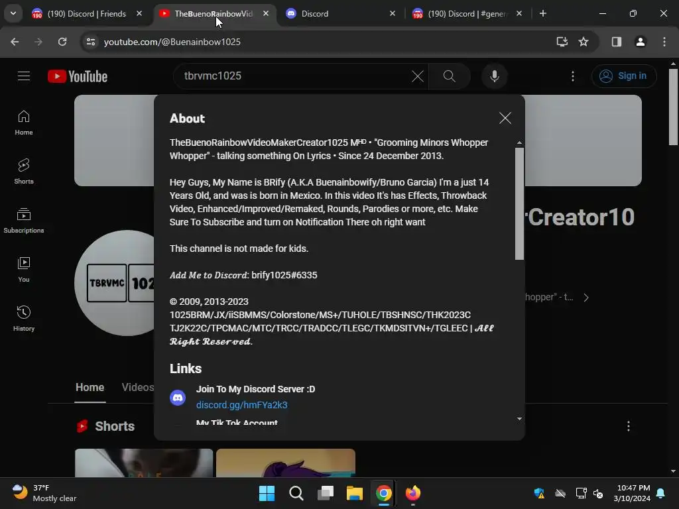
Task: Open the YouTube hamburger guide menu
Action: click(24, 76)
